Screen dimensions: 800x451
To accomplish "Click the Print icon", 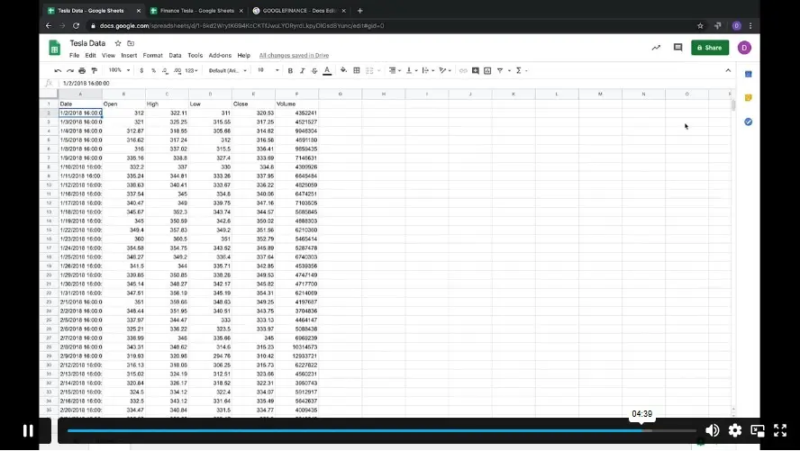I will 82,71.
